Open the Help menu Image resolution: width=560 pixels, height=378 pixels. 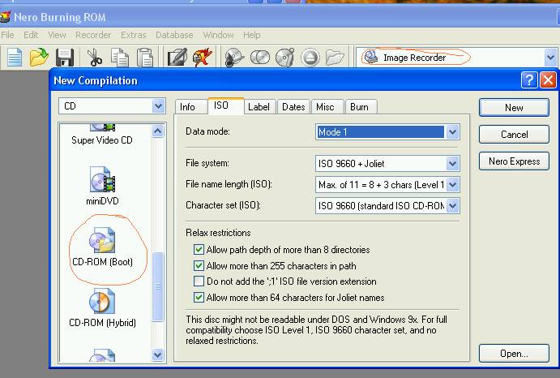tap(252, 35)
